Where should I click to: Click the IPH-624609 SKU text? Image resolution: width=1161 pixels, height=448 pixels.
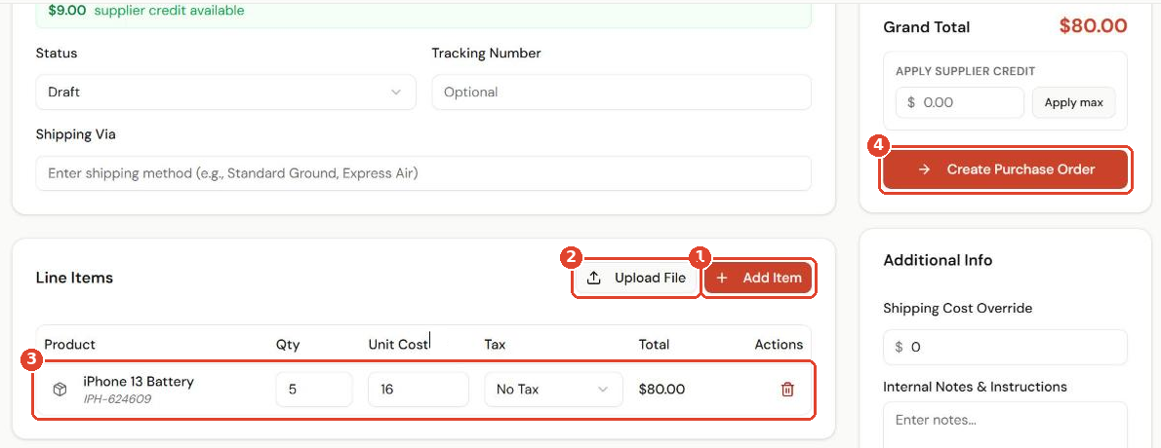[x=117, y=399]
